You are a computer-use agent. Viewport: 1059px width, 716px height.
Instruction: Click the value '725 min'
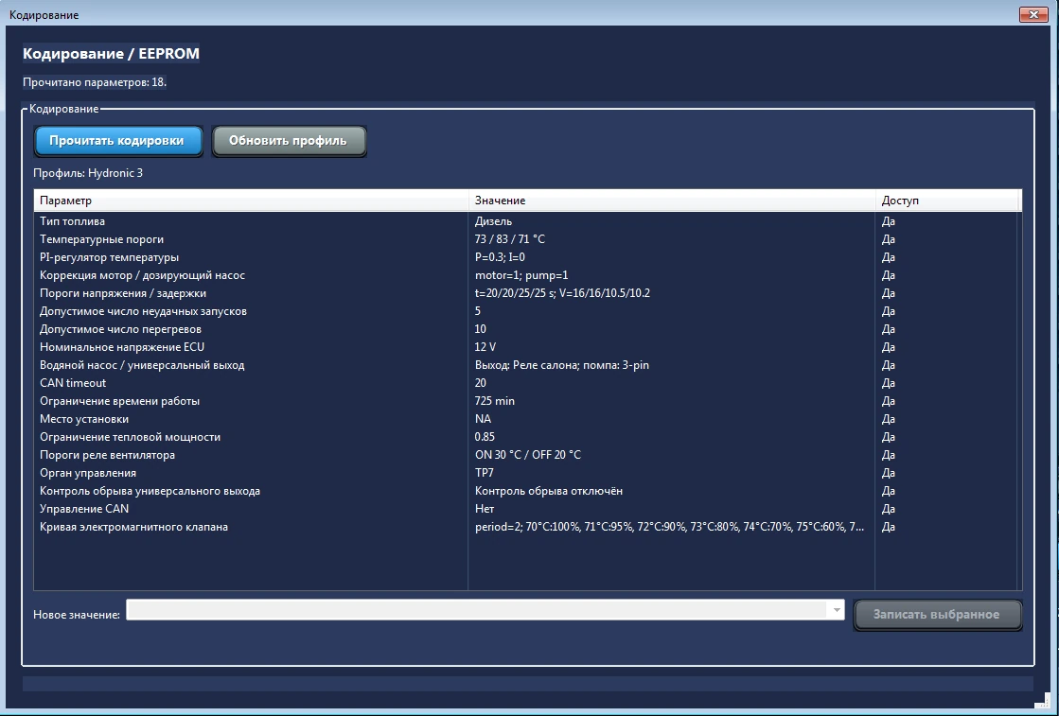point(495,401)
